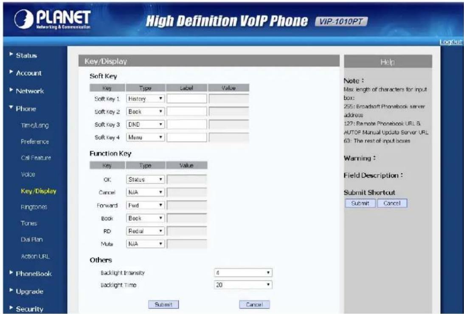Open OK function key type dropdown
This screenshot has height=314, width=464.
[145, 179]
